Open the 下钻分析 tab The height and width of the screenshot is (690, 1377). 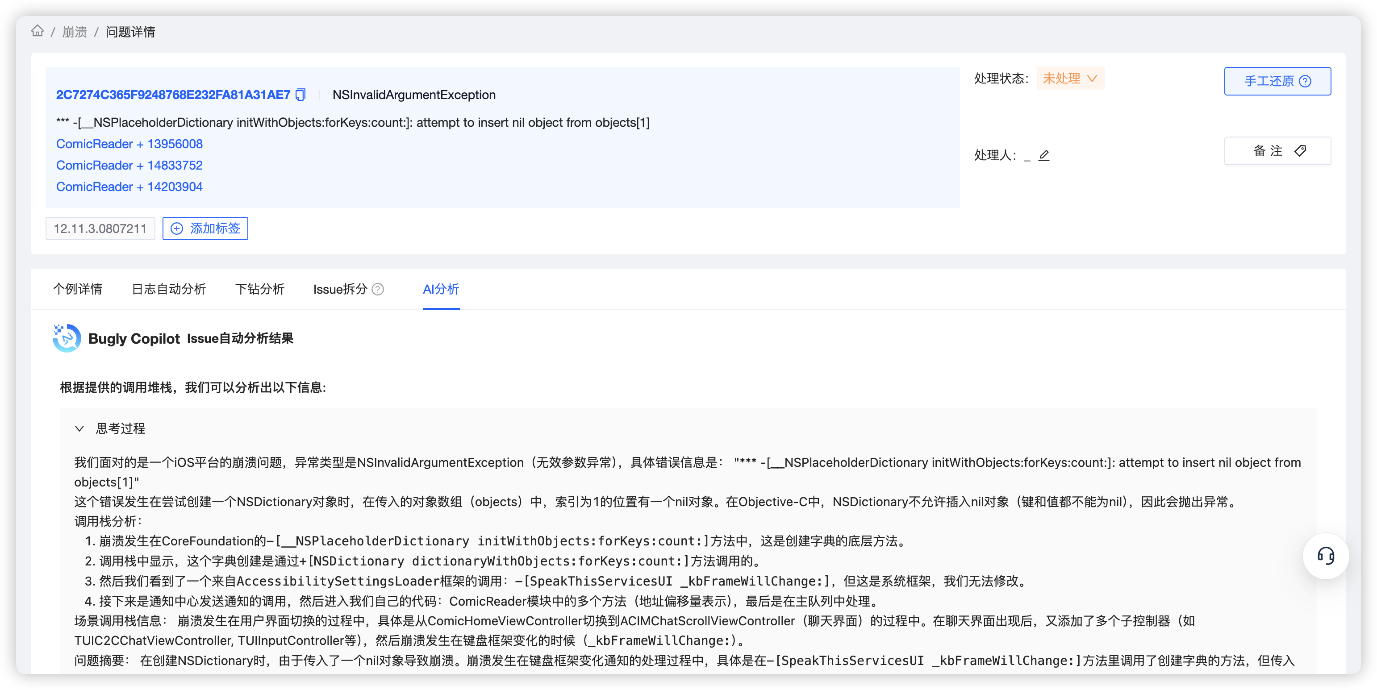[259, 289]
